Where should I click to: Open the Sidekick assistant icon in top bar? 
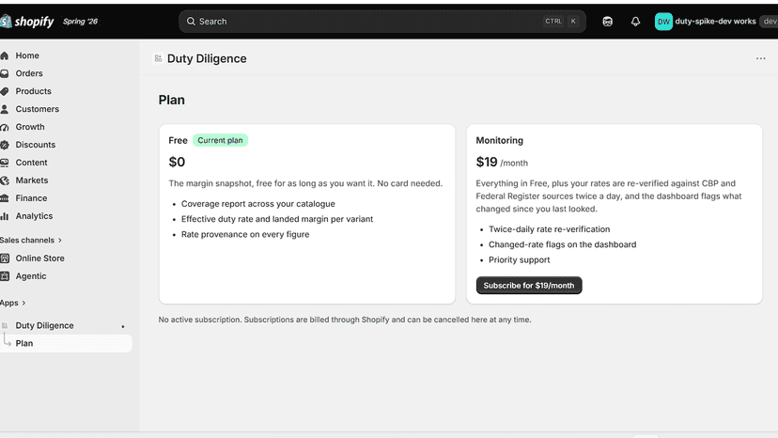pyautogui.click(x=607, y=22)
